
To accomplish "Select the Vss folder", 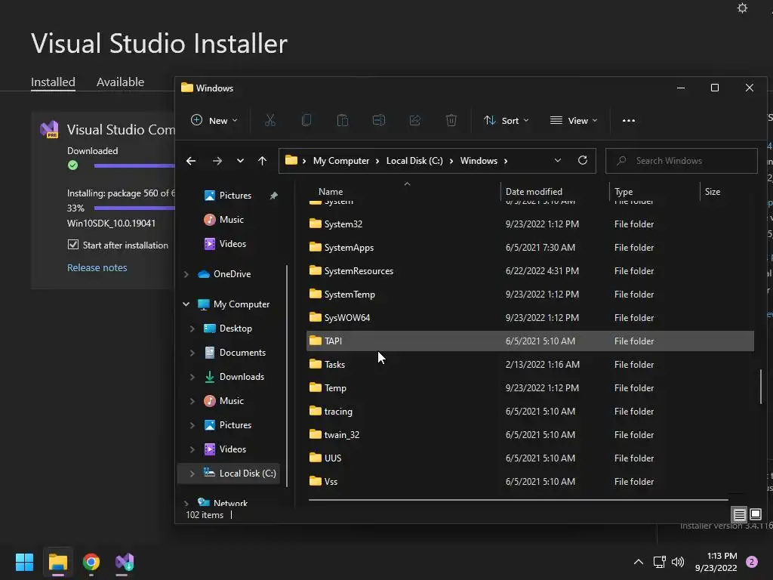I will pos(530,481).
